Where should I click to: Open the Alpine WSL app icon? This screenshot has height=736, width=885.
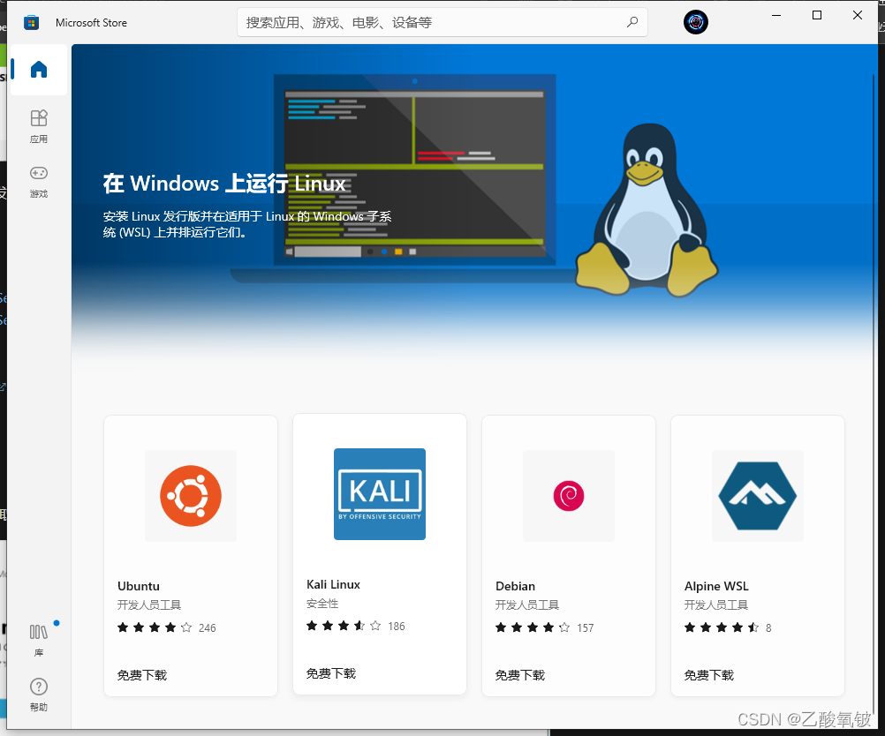coord(758,496)
